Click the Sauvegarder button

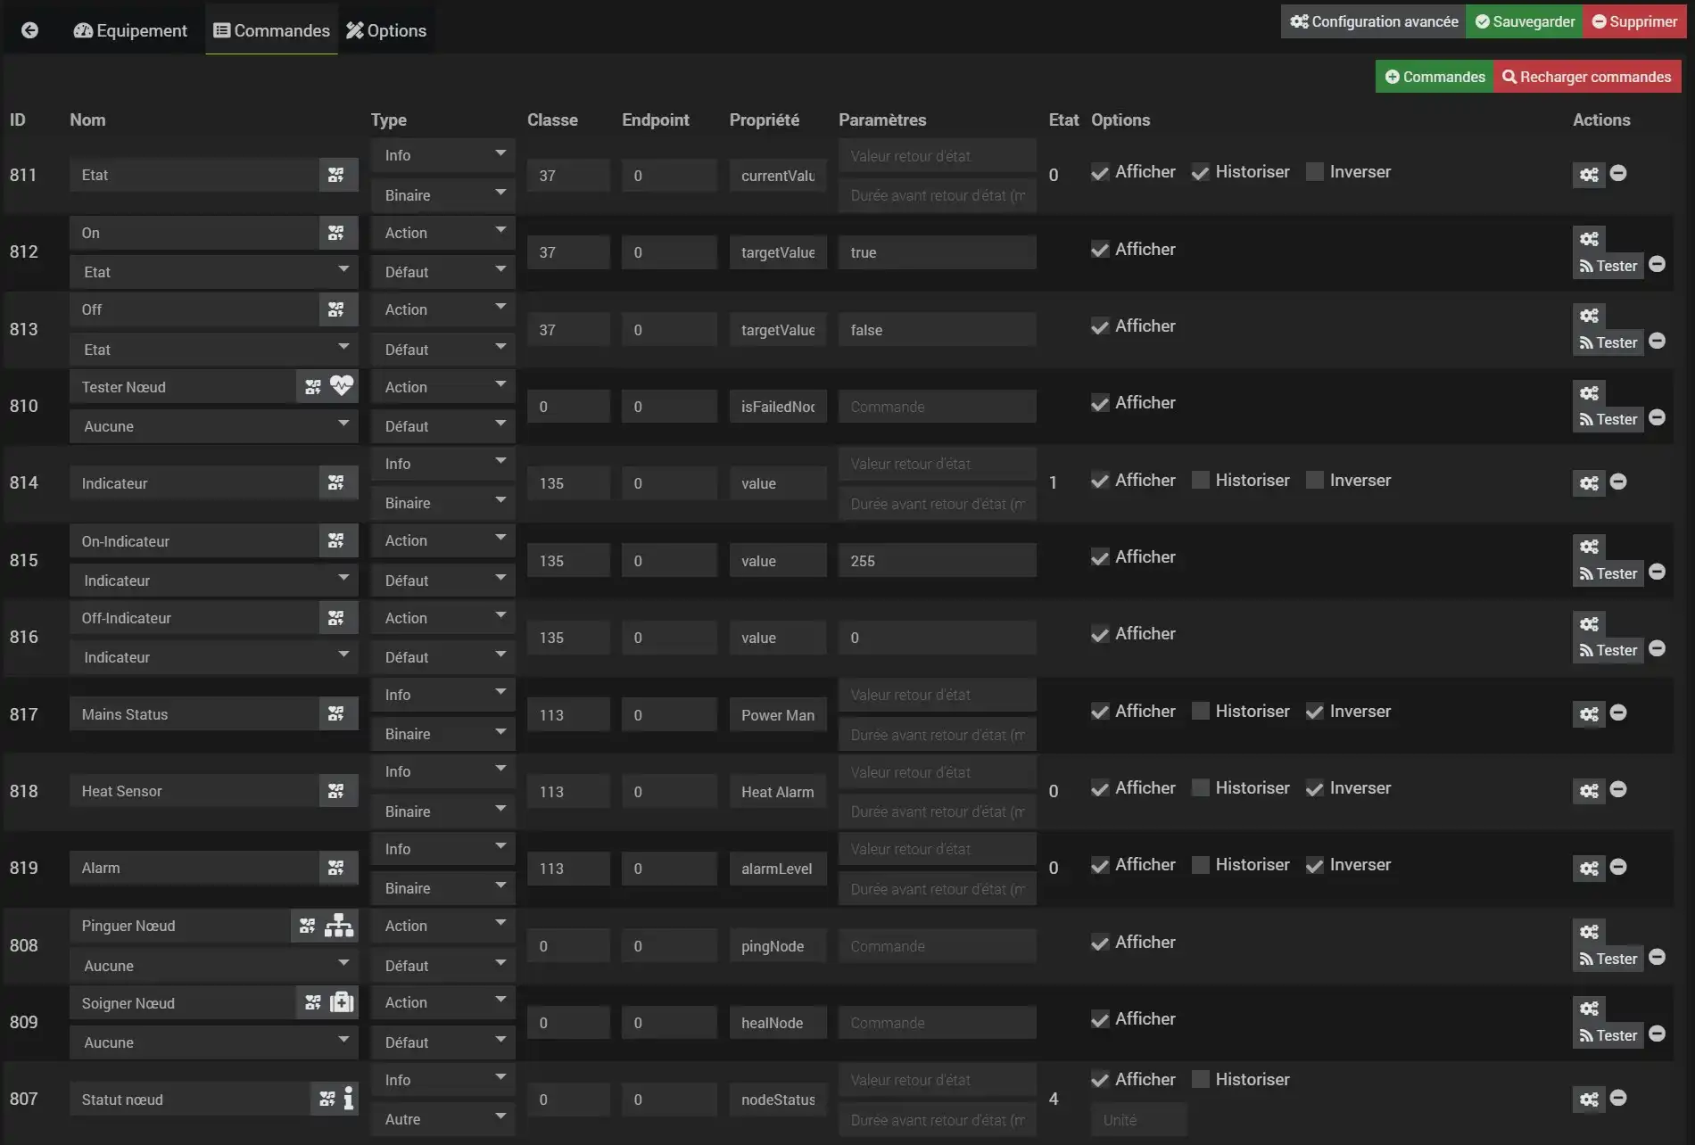click(1525, 21)
